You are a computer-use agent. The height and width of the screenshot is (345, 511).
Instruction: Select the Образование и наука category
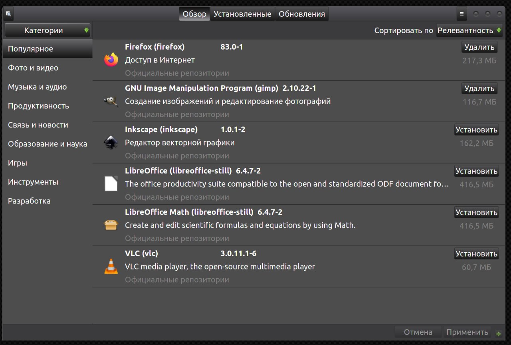[x=48, y=144]
